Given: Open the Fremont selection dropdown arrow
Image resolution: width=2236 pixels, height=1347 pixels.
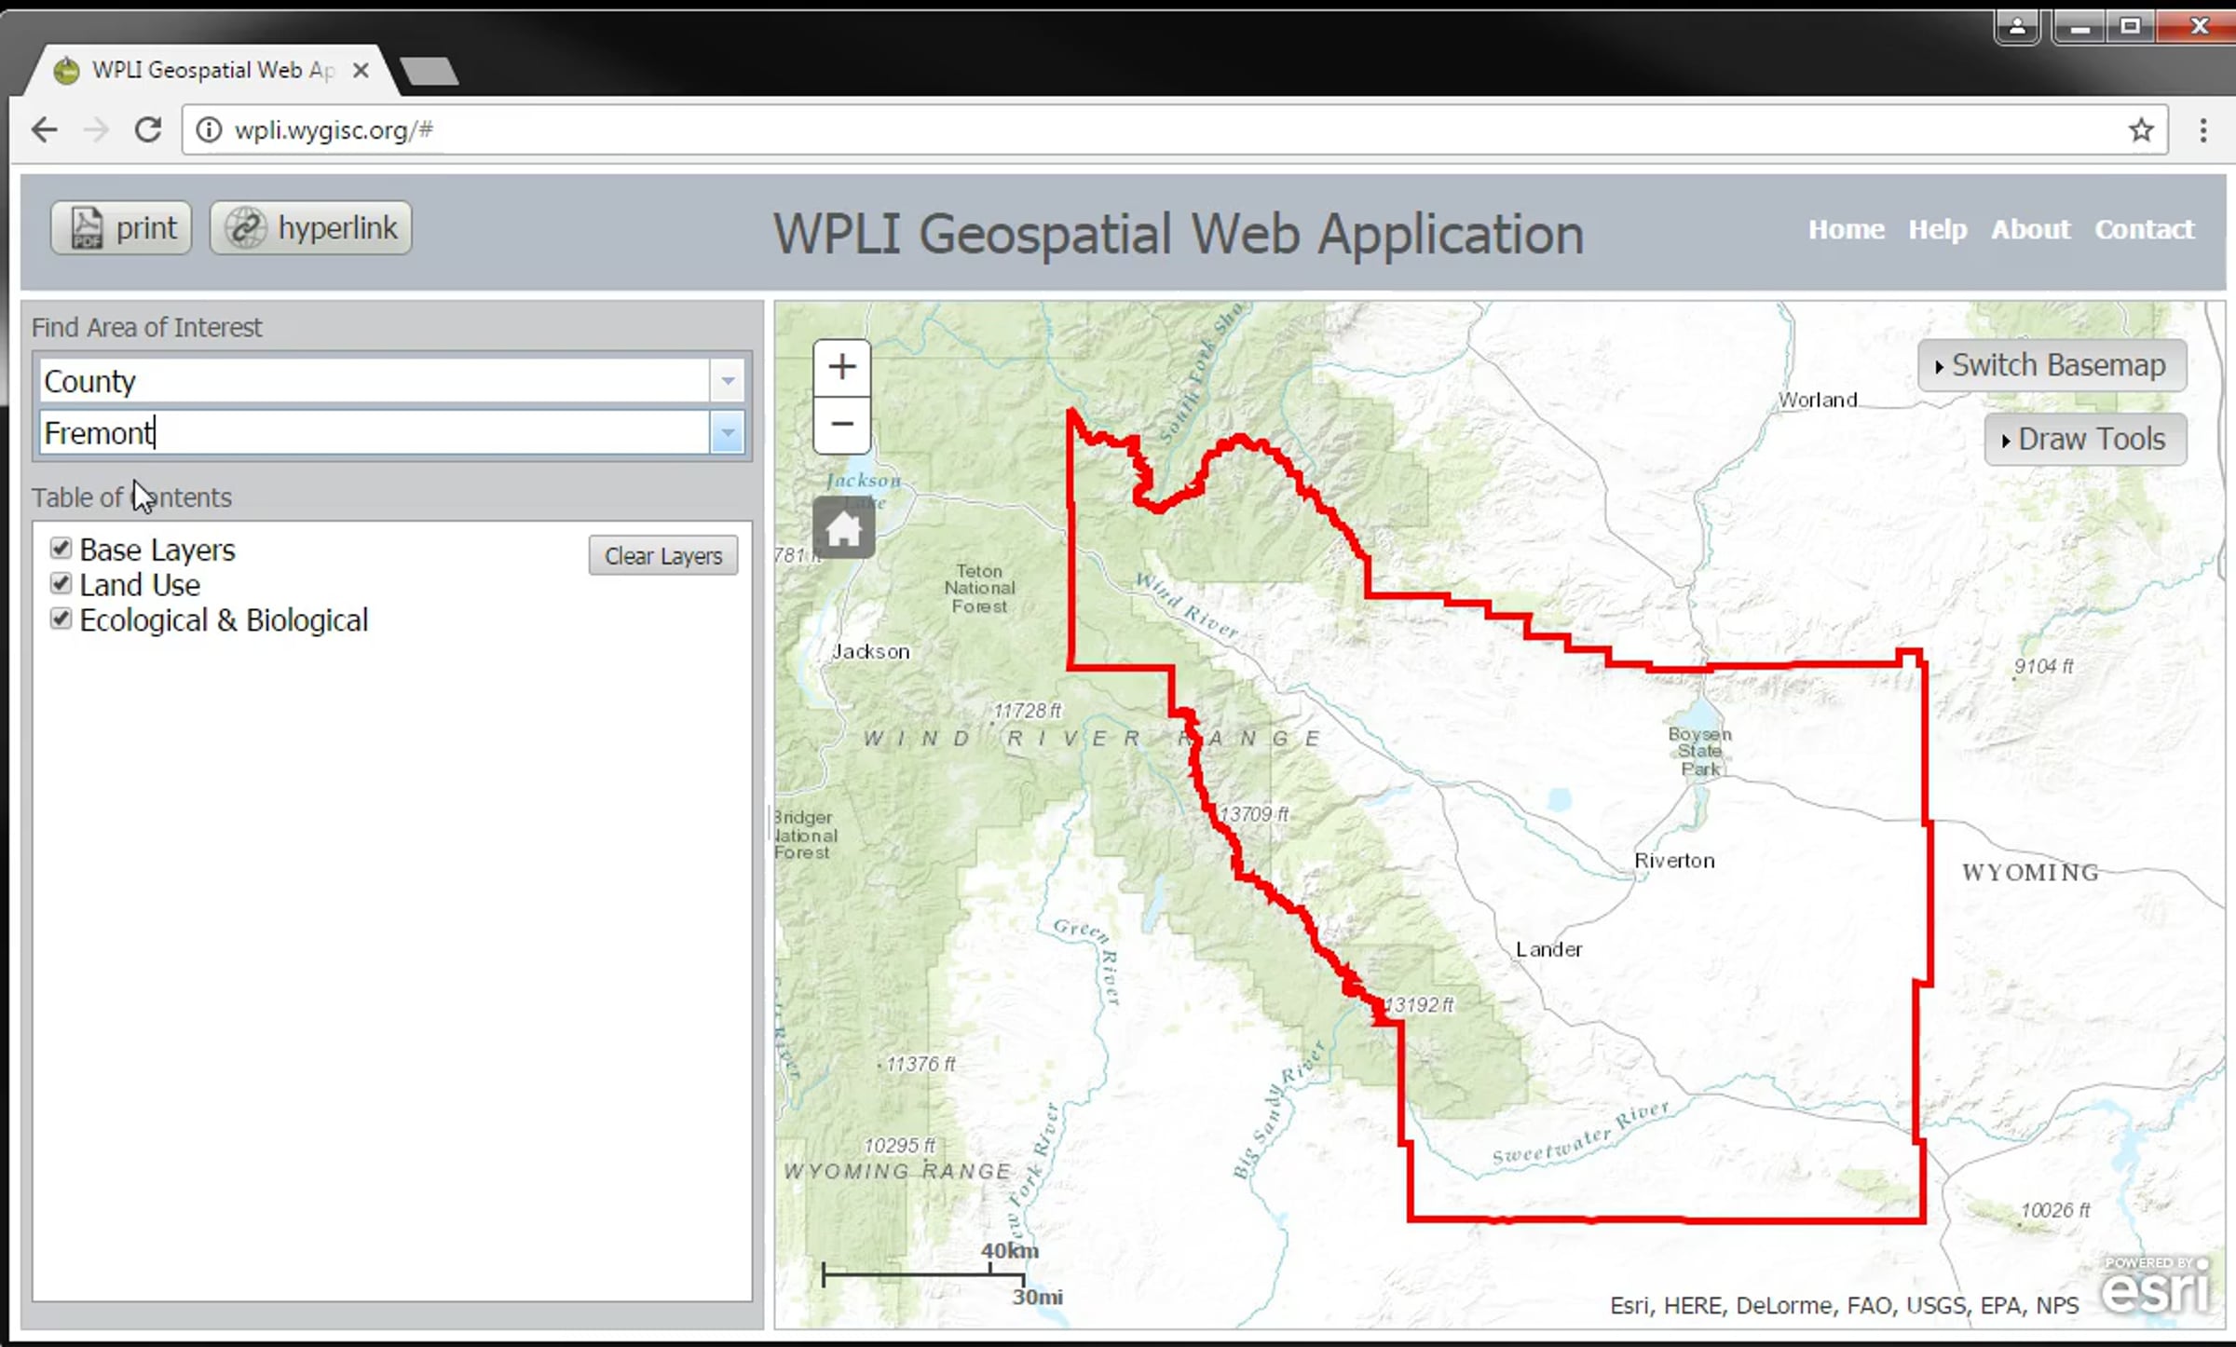Looking at the screenshot, I should (727, 432).
